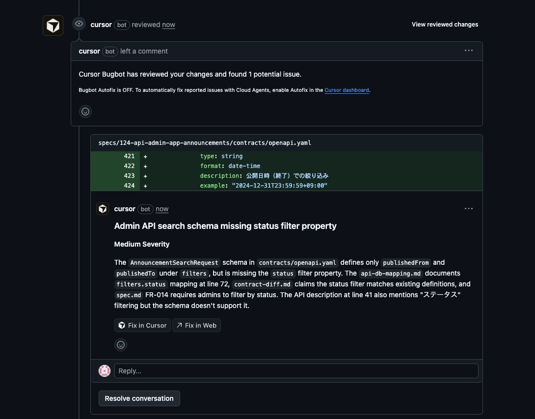Click cursor author name in 'left a comment' header

point(89,51)
